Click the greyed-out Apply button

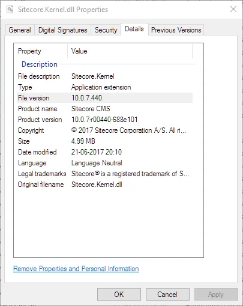[x=216, y=295]
